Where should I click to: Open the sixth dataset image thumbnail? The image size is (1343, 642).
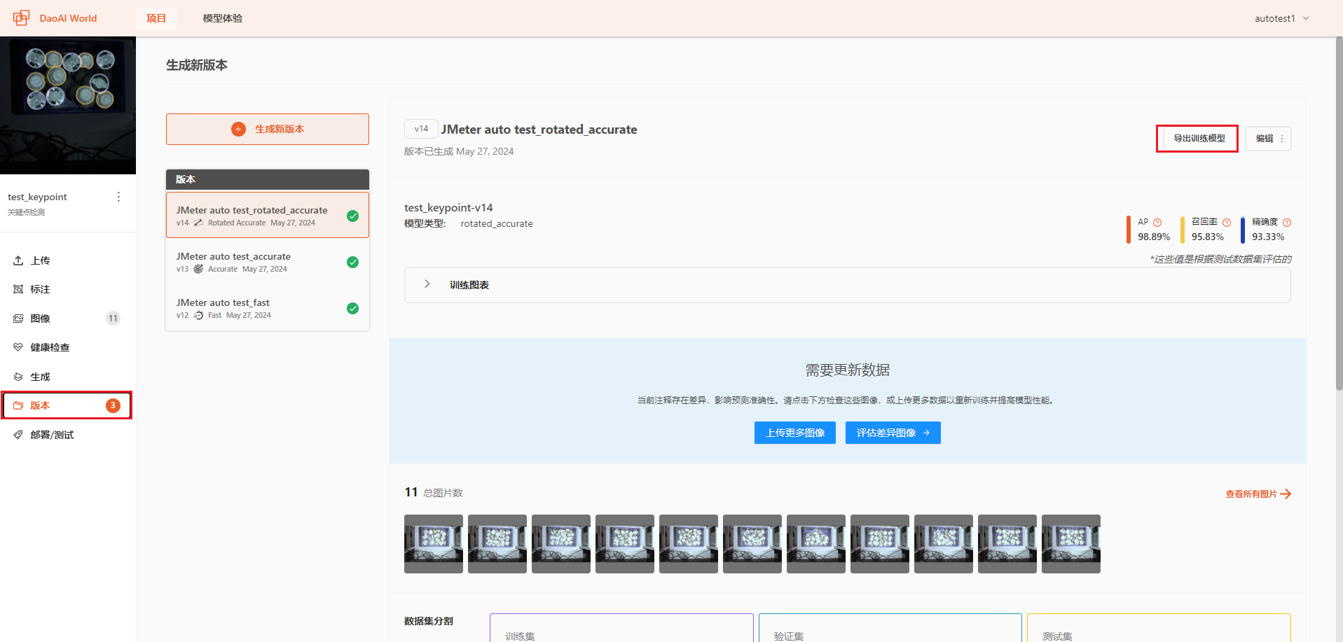tap(752, 544)
